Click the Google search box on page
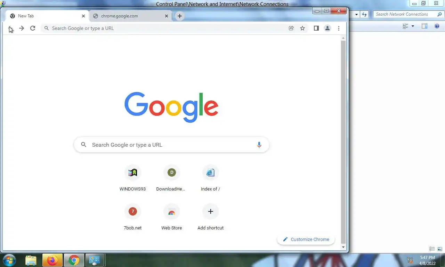 tap(171, 145)
